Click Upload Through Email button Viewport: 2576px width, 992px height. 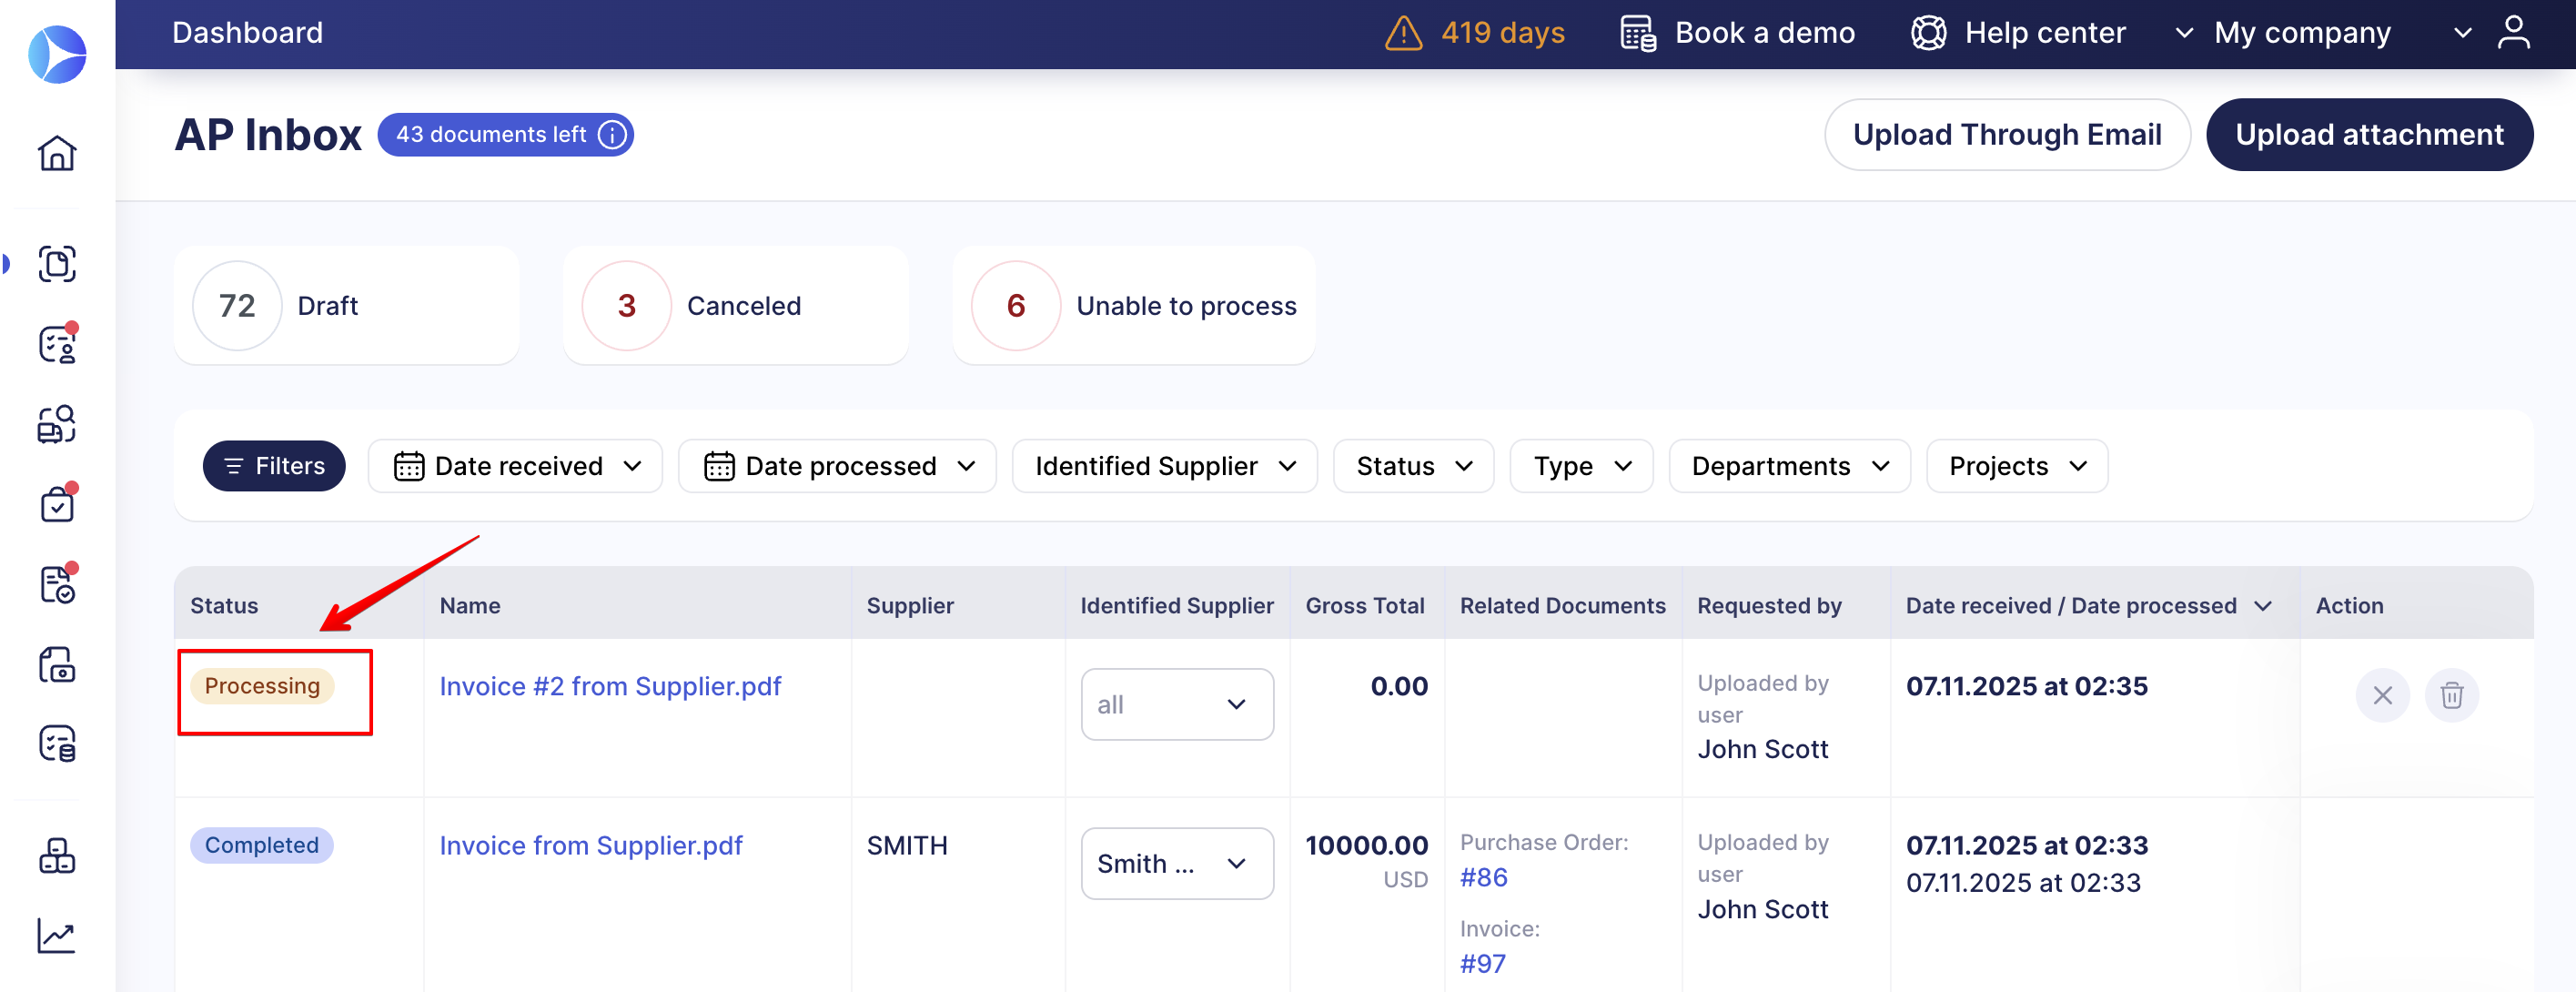point(2007,135)
